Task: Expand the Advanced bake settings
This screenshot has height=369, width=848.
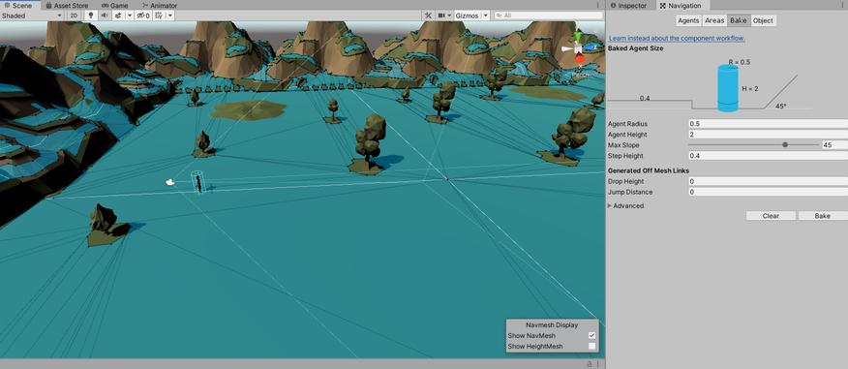Action: coord(625,205)
